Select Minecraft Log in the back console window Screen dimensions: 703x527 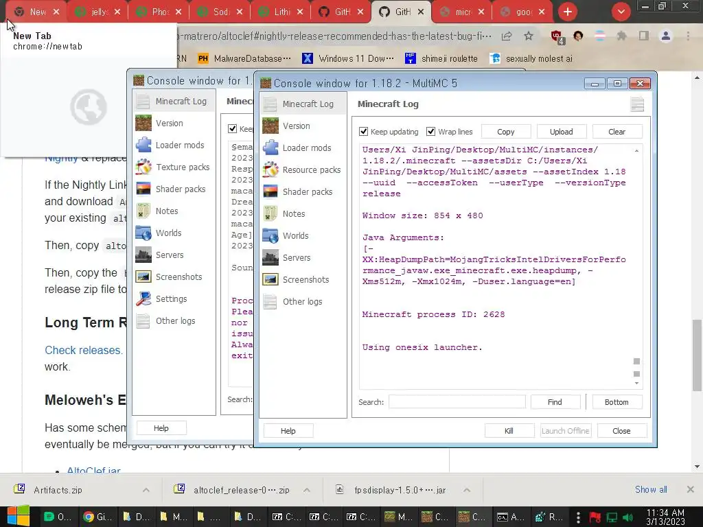[x=174, y=102]
